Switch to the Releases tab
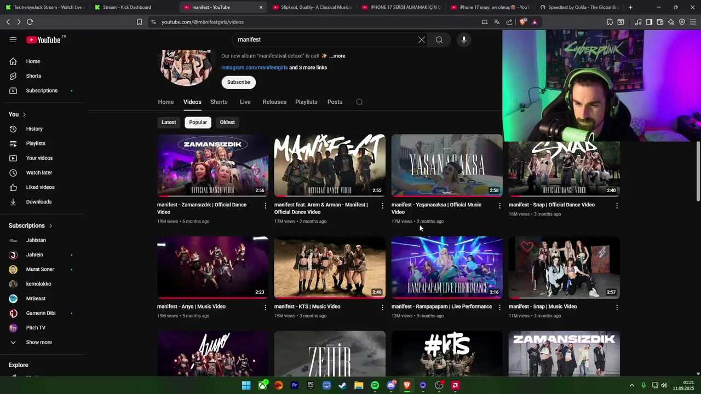Viewport: 701px width, 394px height. [274, 102]
